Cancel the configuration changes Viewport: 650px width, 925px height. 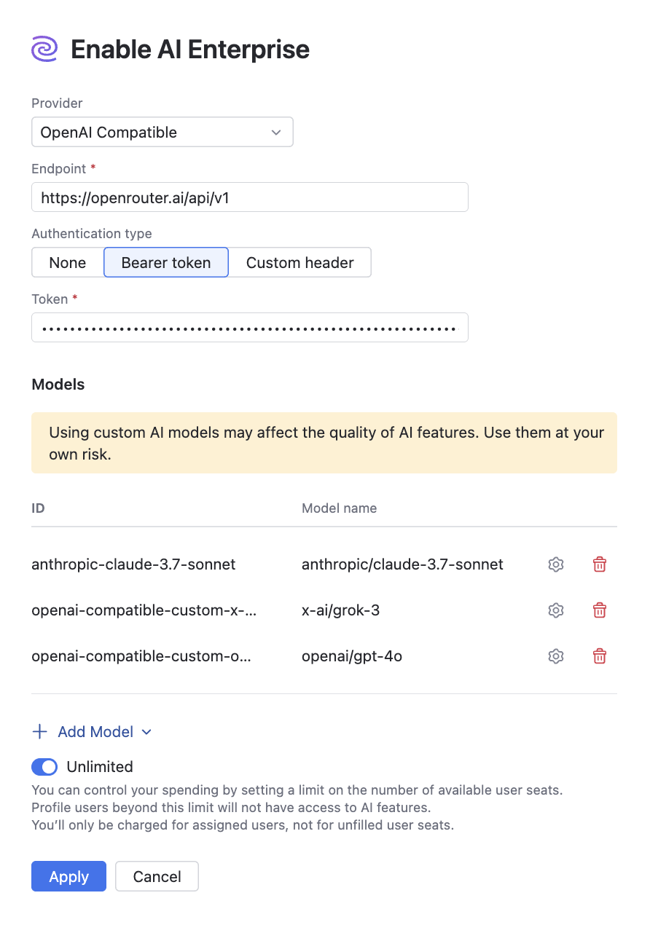coord(157,876)
